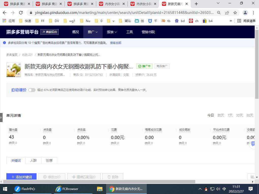Select the 90天 date range
The height and width of the screenshot is (194, 259).
pyautogui.click(x=250, y=115)
